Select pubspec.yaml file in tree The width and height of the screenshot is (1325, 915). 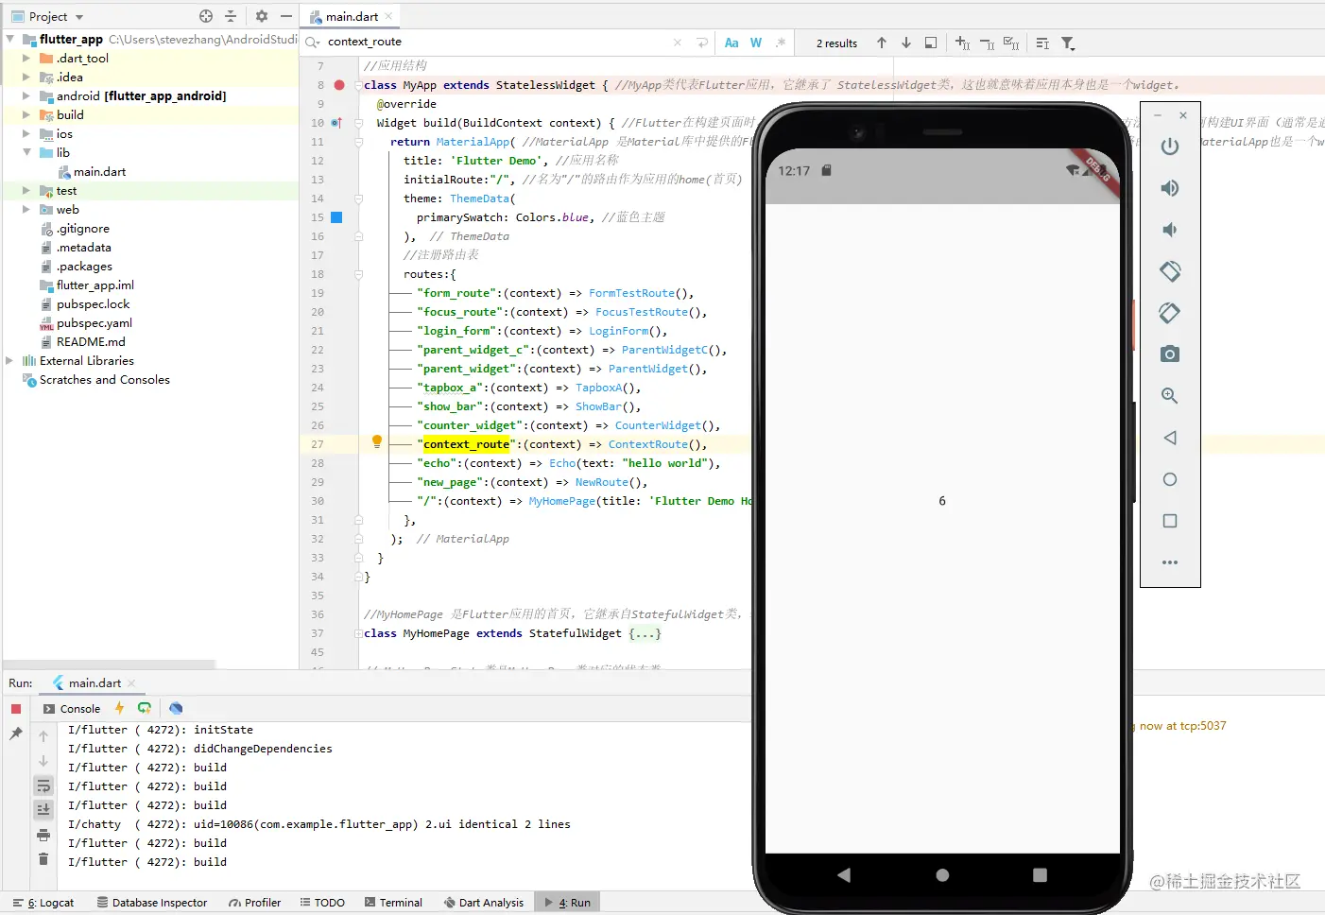[94, 322]
